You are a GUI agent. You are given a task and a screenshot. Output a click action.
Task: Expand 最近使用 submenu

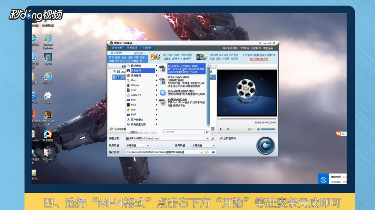click(142, 66)
